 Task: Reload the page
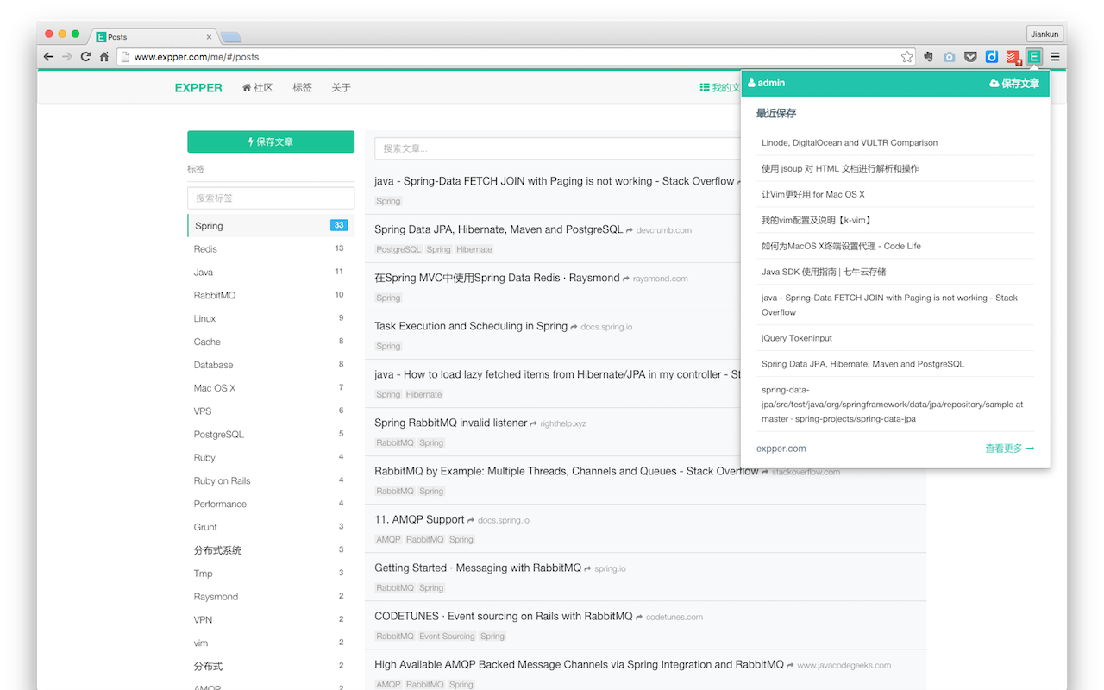[85, 57]
